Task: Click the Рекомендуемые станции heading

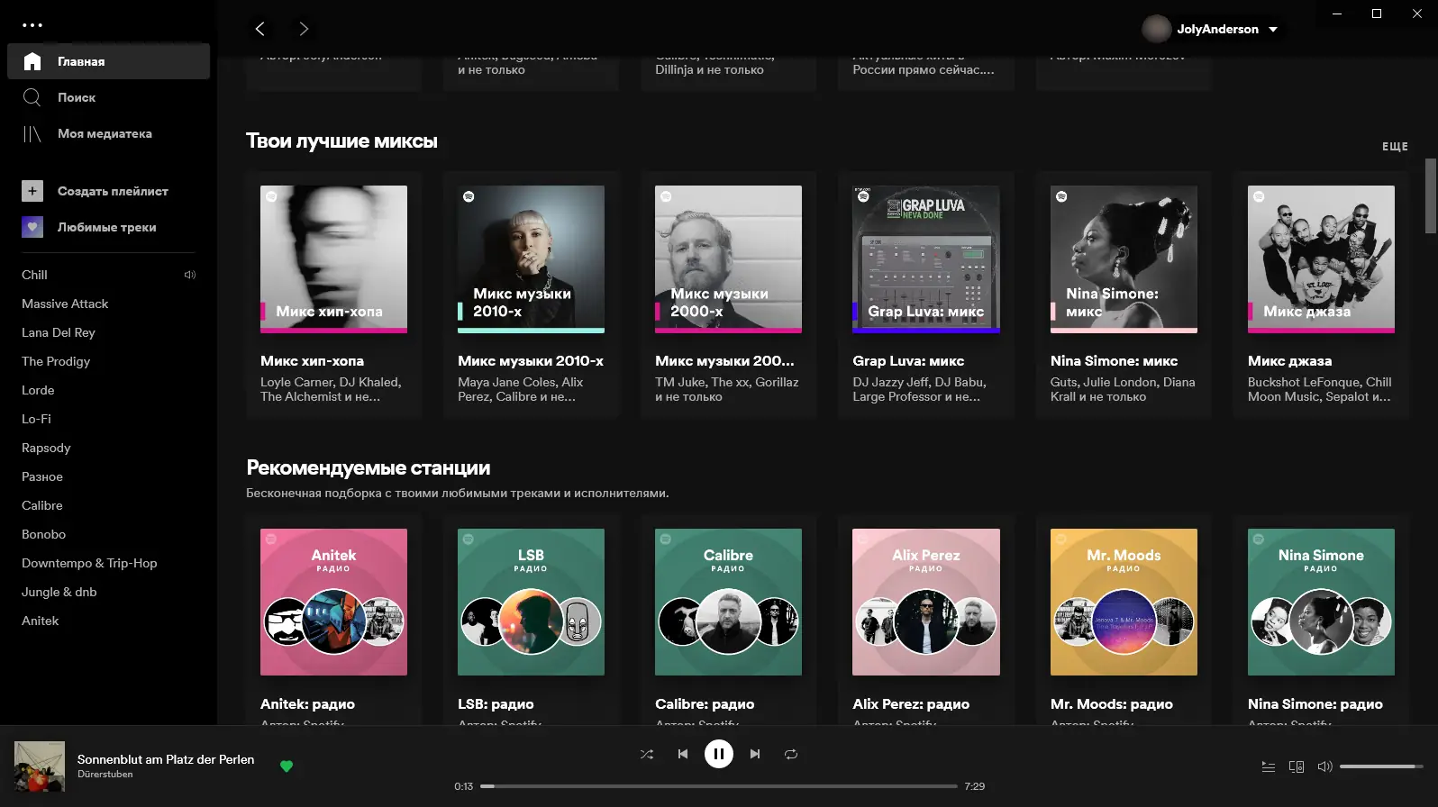Action: 369,467
